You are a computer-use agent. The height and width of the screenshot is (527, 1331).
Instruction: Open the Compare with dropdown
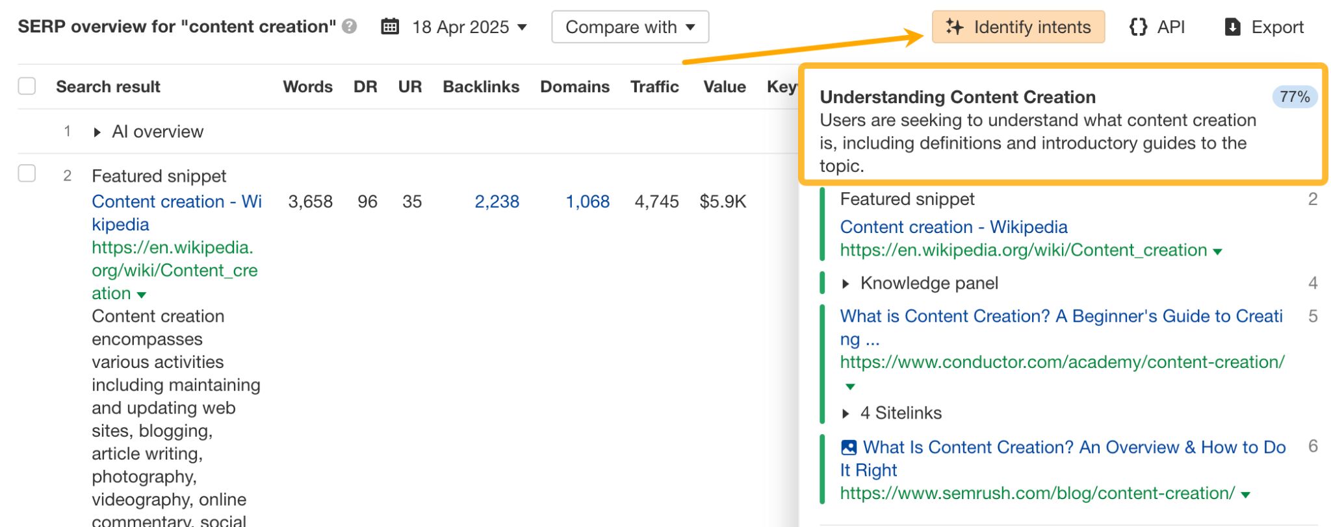629,27
